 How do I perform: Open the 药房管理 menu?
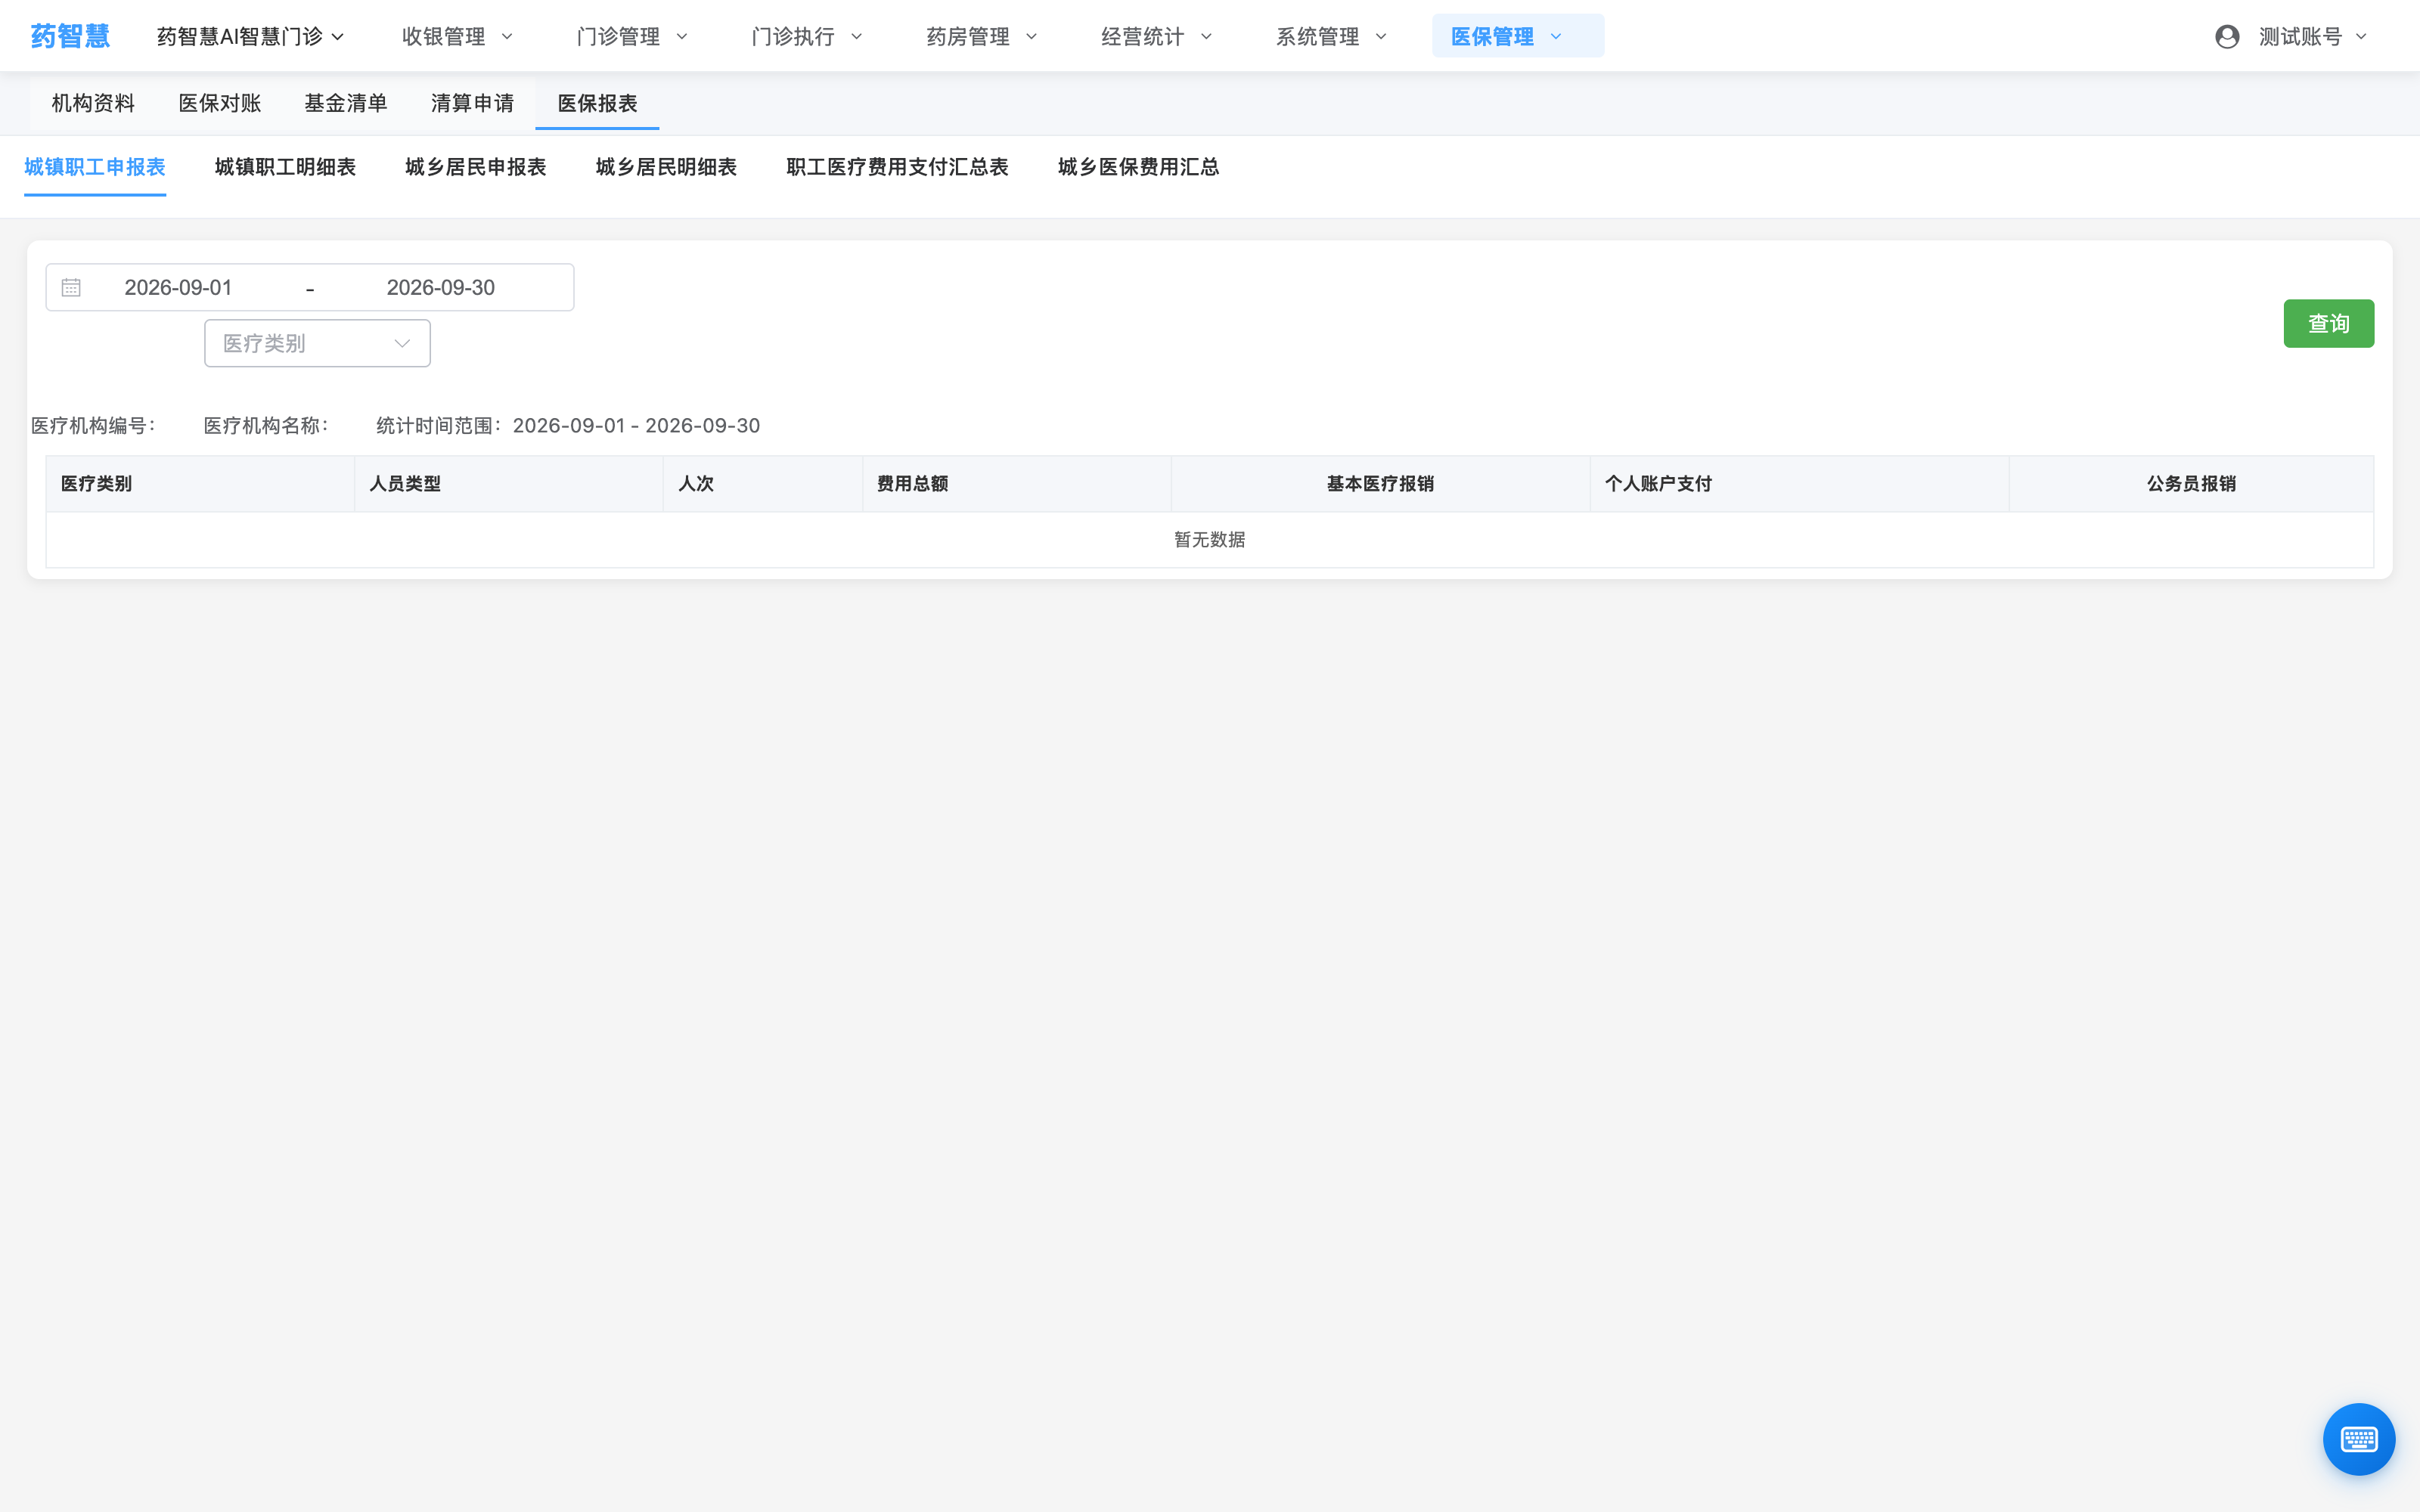982,37
